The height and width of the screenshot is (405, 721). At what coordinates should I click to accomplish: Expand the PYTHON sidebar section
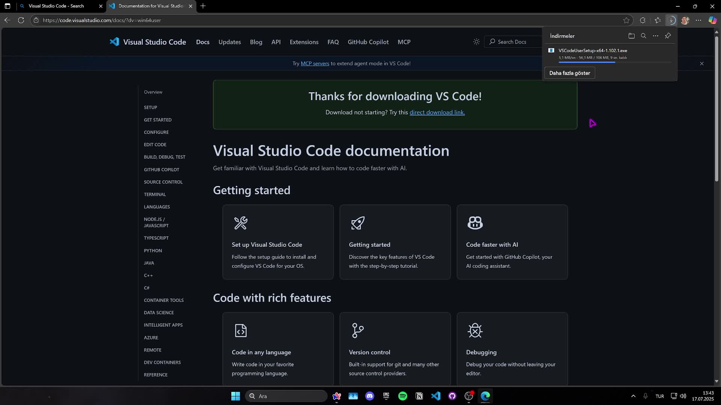click(x=153, y=250)
